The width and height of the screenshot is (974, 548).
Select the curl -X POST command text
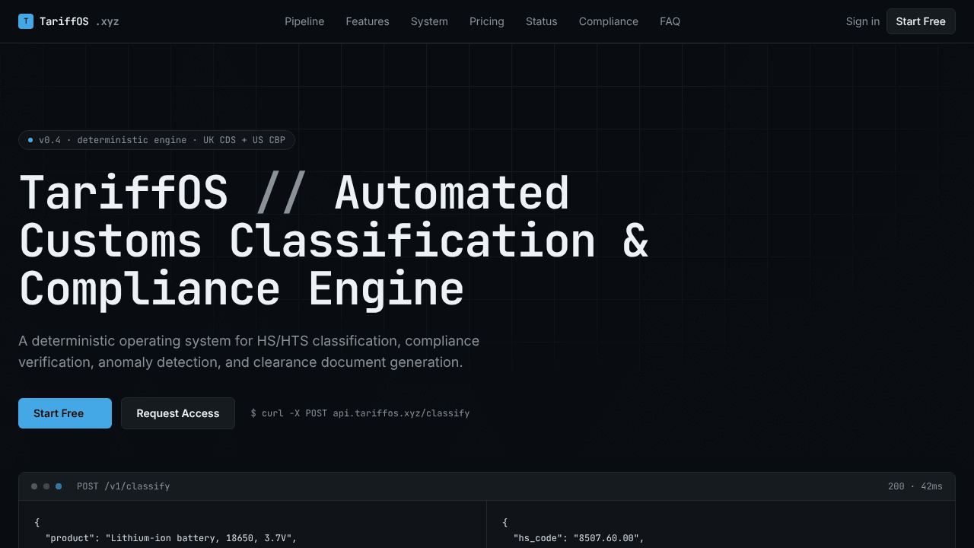point(360,413)
